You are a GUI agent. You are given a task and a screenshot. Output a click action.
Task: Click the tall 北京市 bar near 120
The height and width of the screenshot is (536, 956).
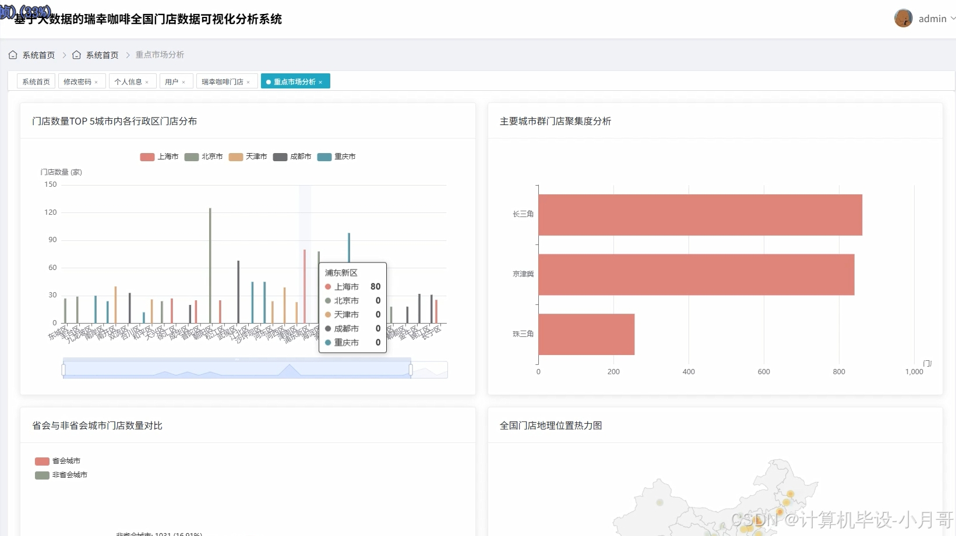coord(210,265)
